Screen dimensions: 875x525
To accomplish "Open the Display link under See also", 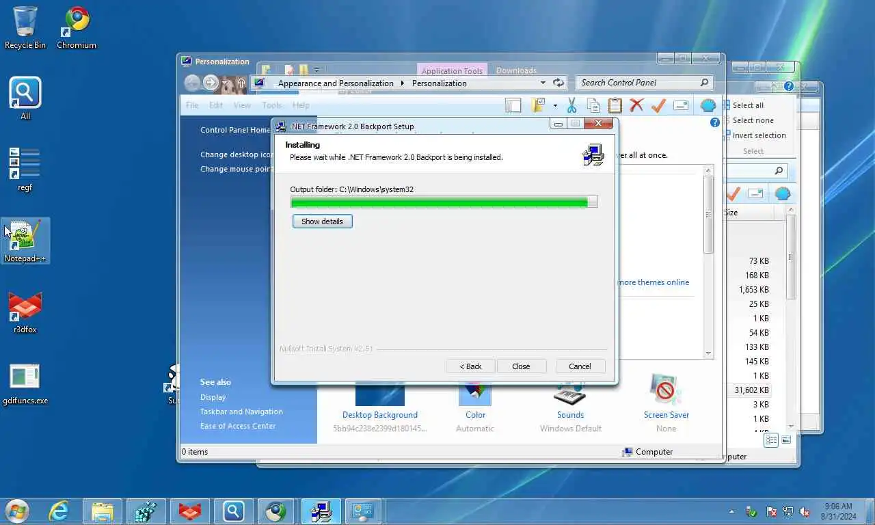I will 213,397.
